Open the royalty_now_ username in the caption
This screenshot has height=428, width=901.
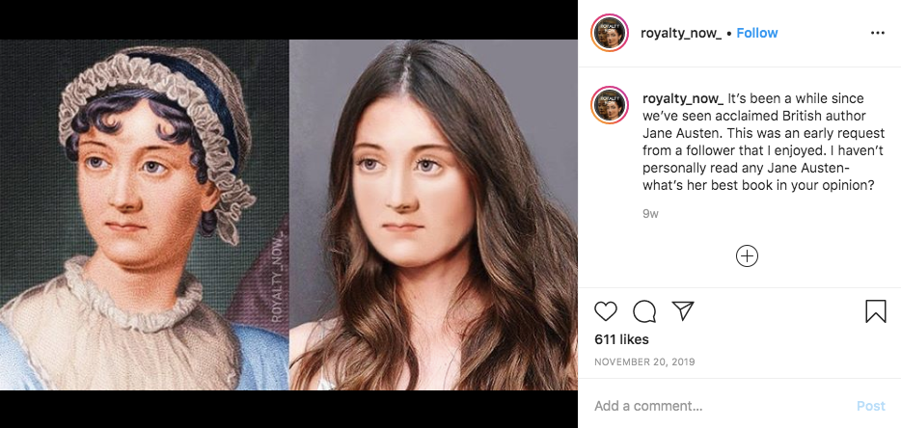coord(682,98)
